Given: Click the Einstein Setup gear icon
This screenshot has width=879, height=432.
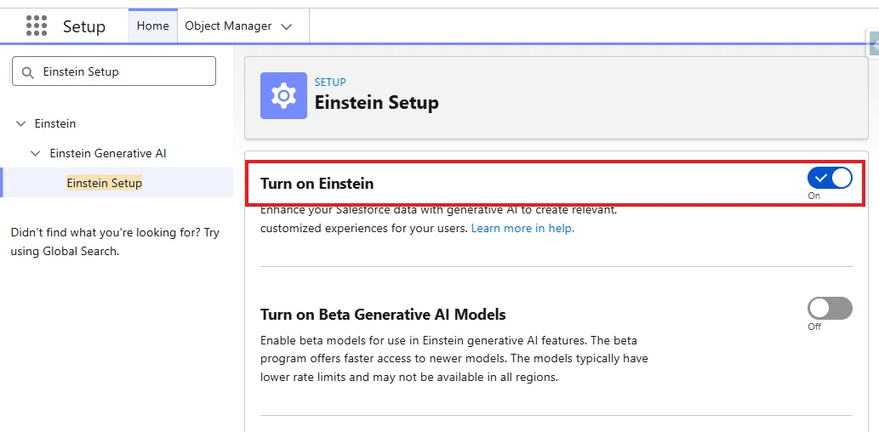Looking at the screenshot, I should click(x=283, y=96).
